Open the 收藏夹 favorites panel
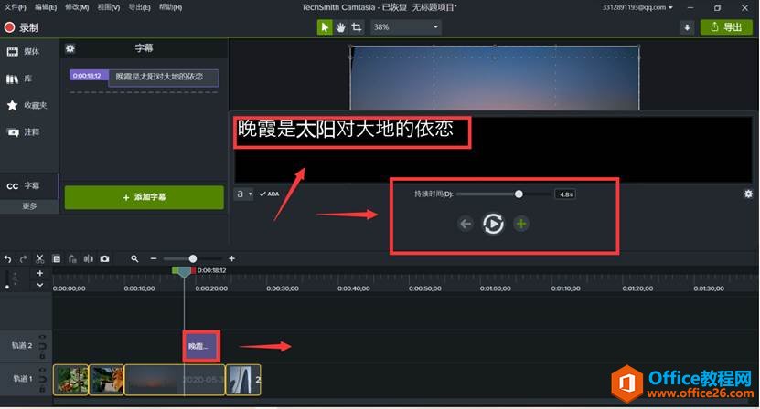Screen dimensions: 760x409 click(x=29, y=105)
